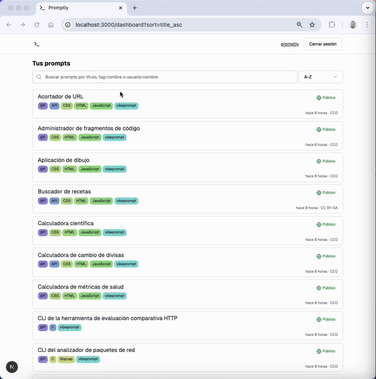Go back with browser back arrow
The height and width of the screenshot is (379, 376).
tap(9, 24)
